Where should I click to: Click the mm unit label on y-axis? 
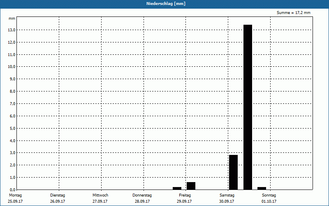coord(12,19)
